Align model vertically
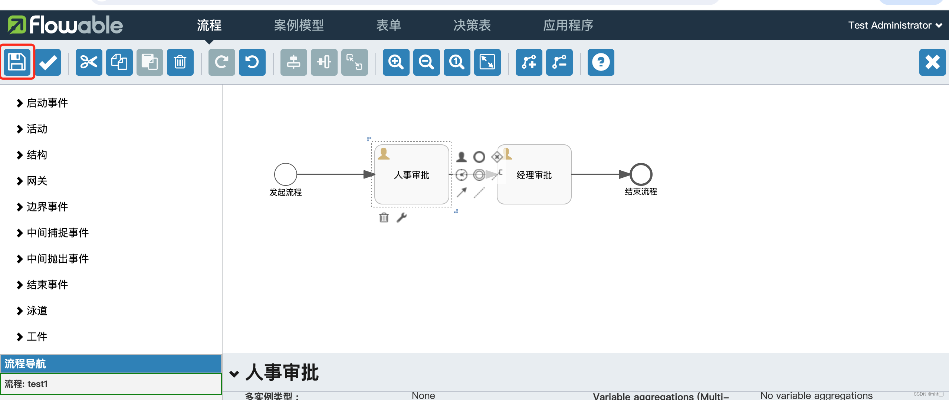 click(293, 62)
